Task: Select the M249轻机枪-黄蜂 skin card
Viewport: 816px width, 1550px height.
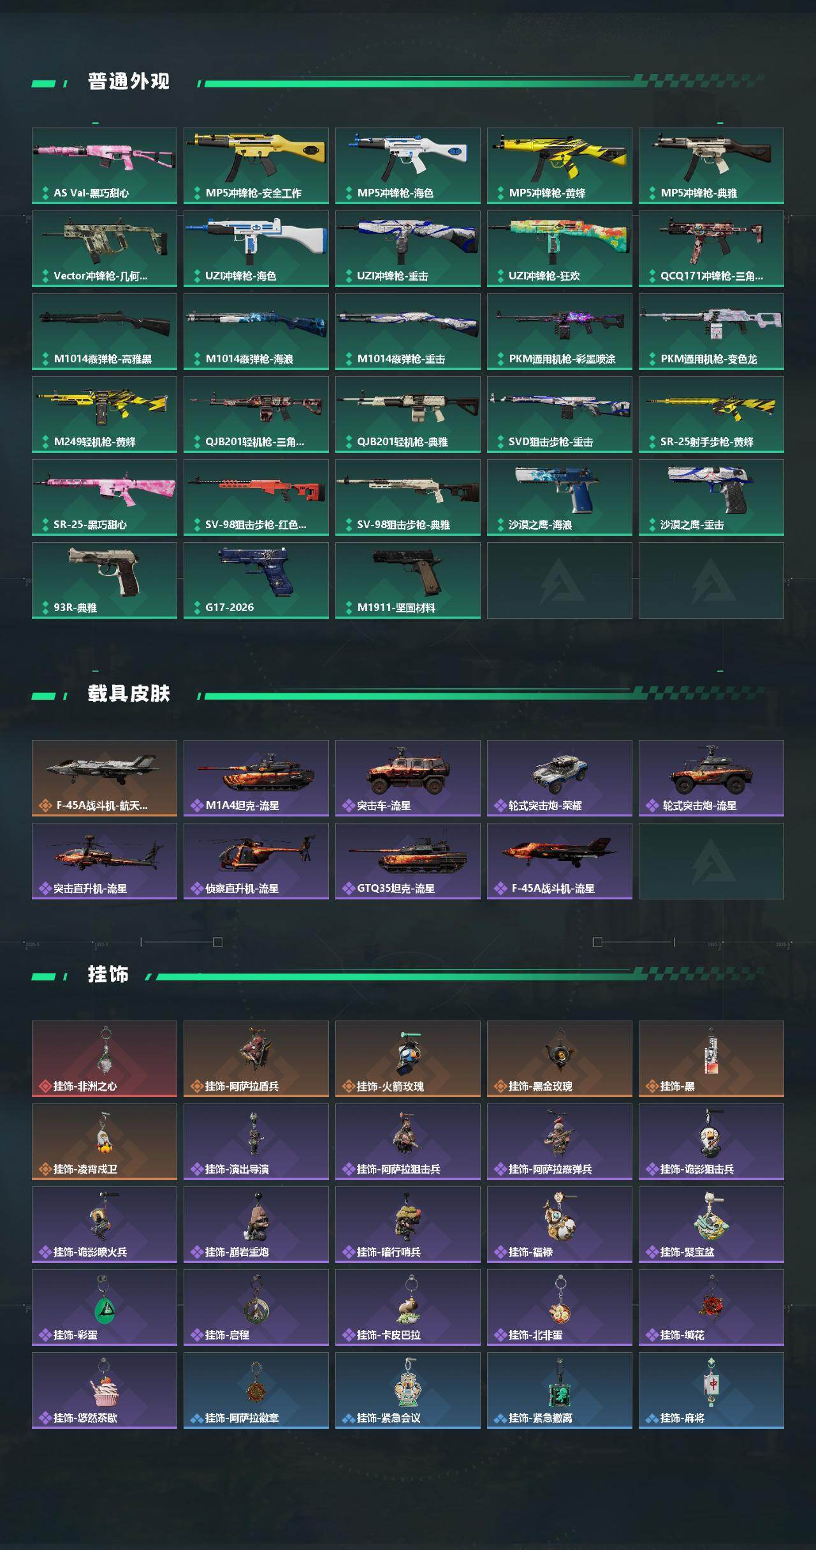Action: [105, 415]
